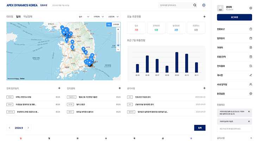Screen dimensions: 257x141
Task: Zoom out map with minus button
Action: click(x=118, y=49)
